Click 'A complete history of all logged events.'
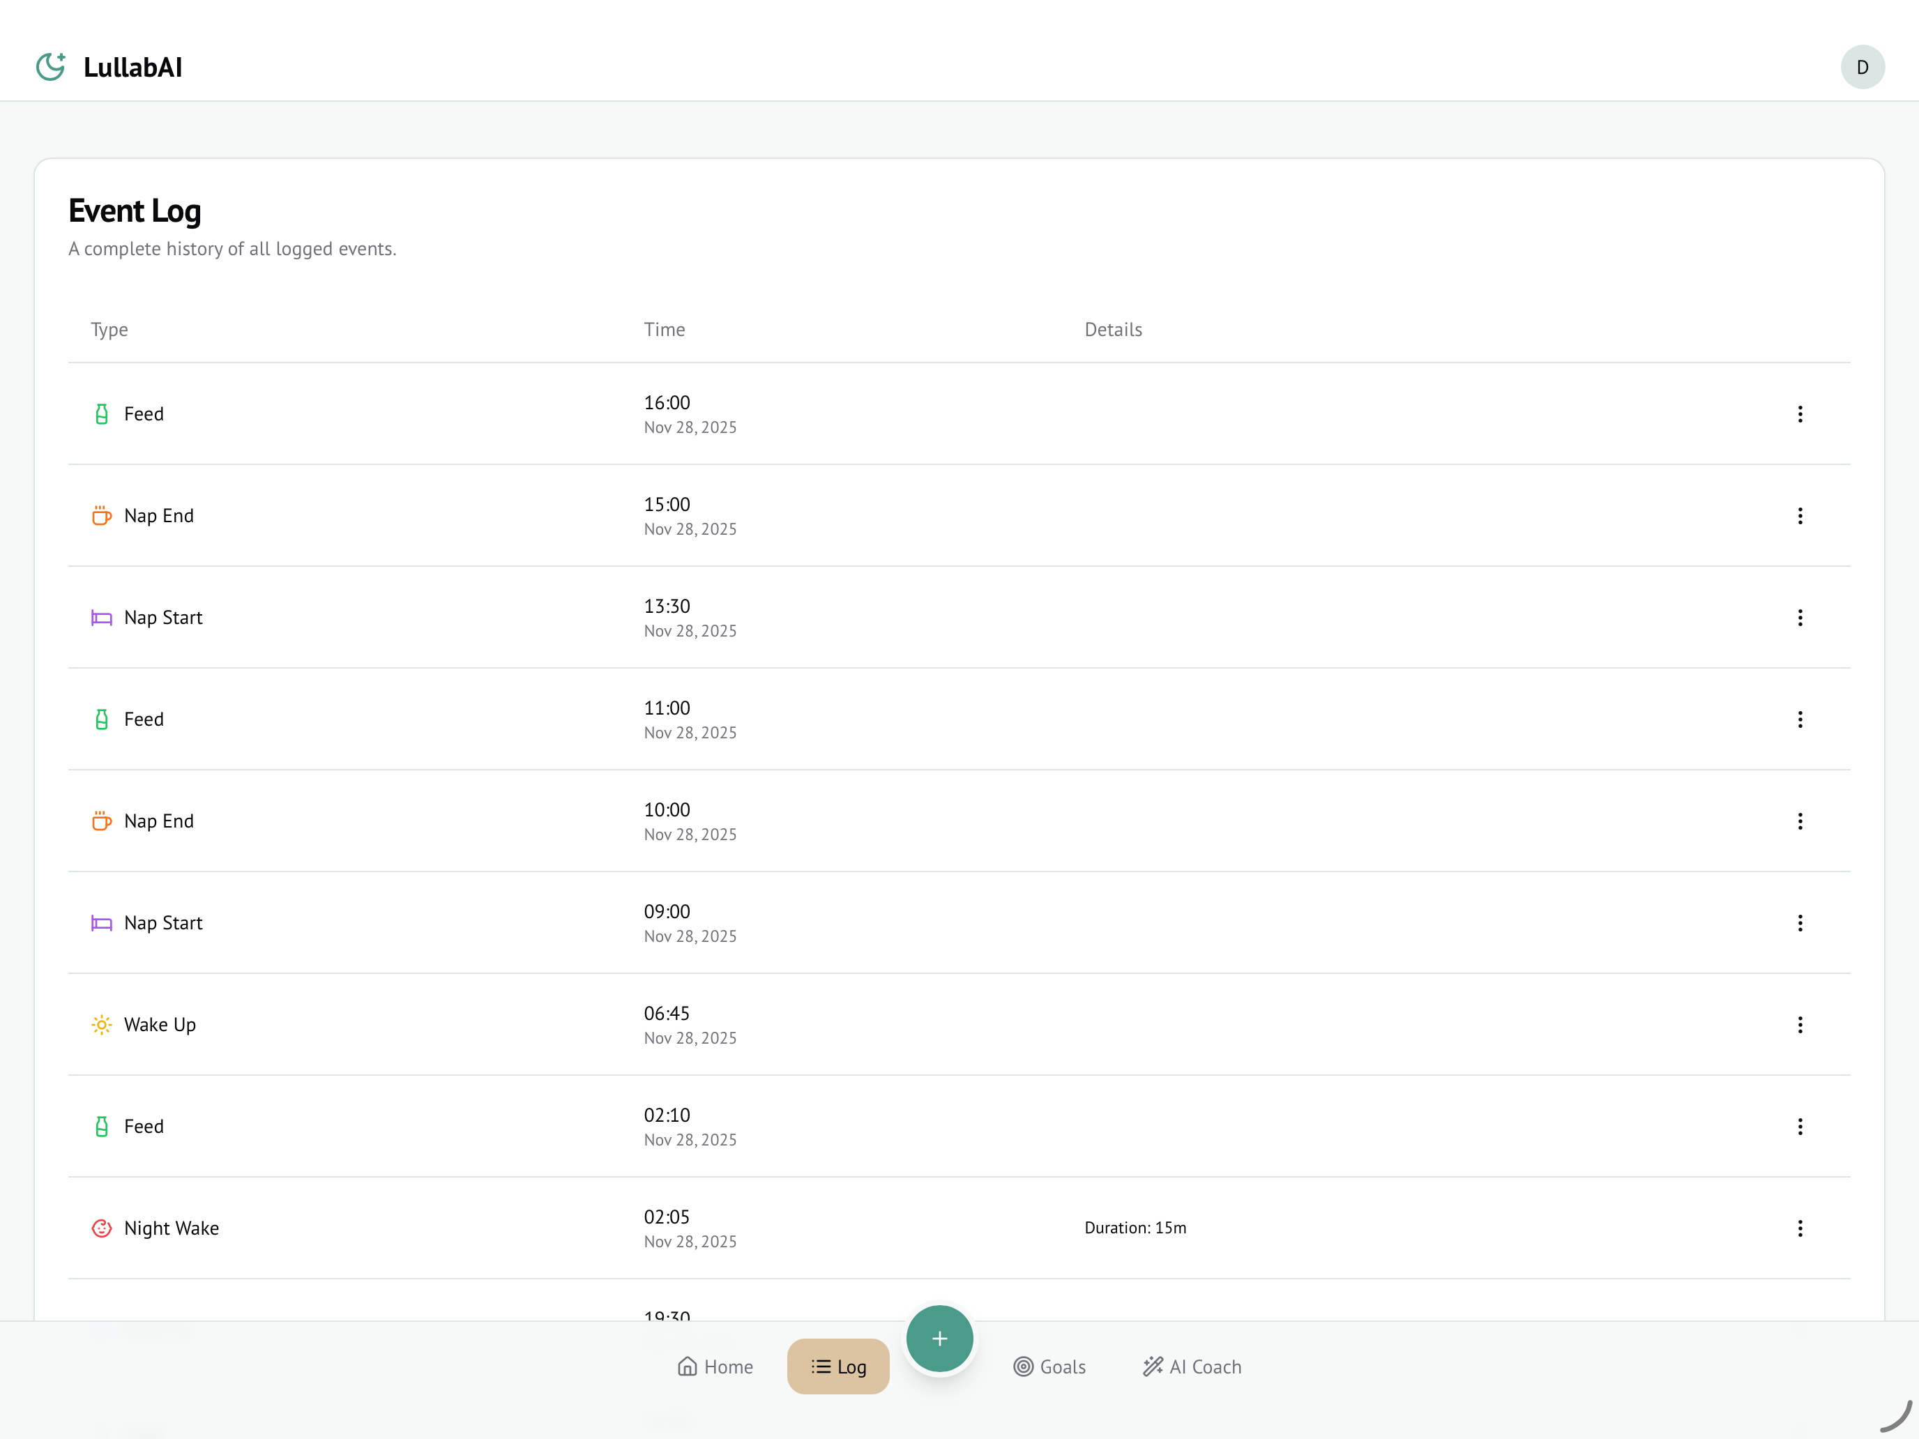Viewport: 1919px width, 1439px height. [x=232, y=249]
